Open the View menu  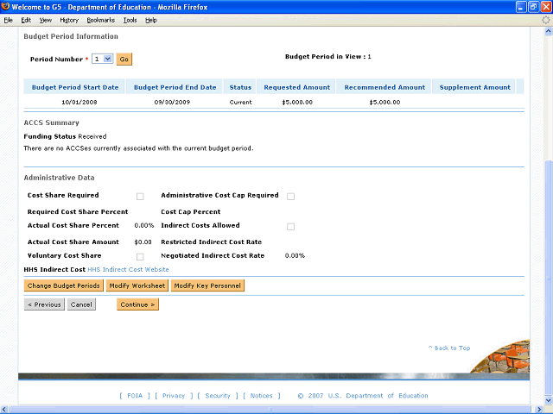45,21
